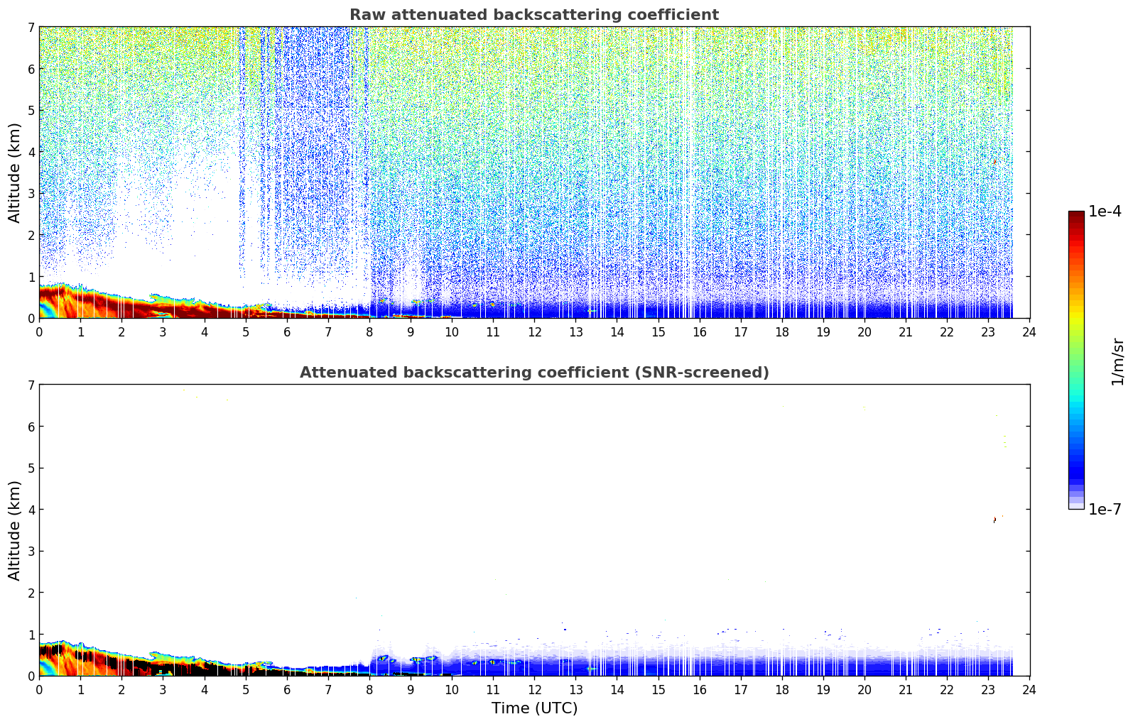
Task: Click time tick '12' under the SNR-screened plot
Action: (x=534, y=689)
